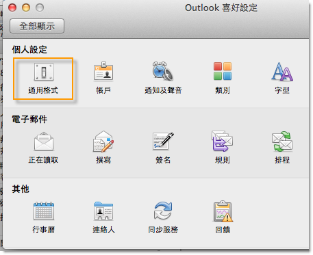Click the Outlook 喜好設定 window title

[x=221, y=8]
